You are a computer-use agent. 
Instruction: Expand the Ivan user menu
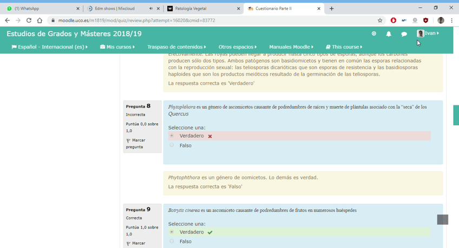(x=428, y=33)
